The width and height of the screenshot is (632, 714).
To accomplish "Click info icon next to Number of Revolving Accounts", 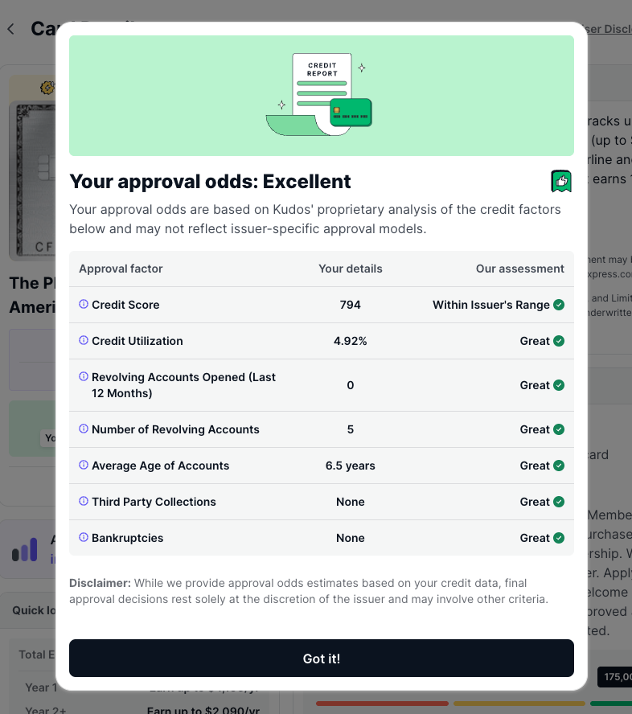I will [84, 429].
